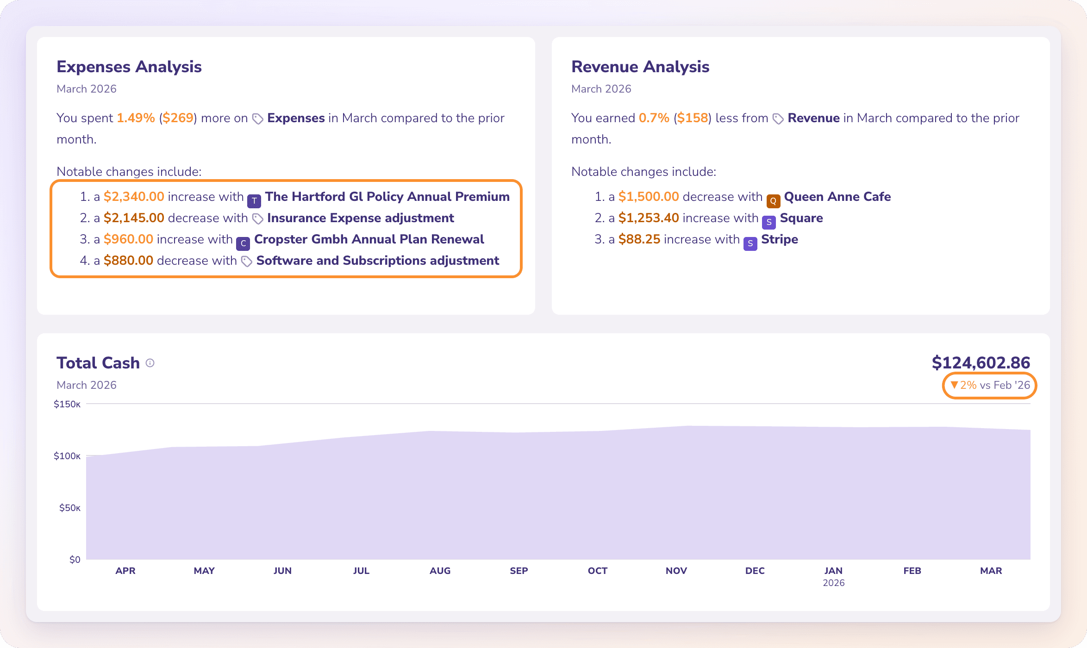Click the $2,340.00 increase amount
Screen dimensions: 1087x648
pos(134,197)
